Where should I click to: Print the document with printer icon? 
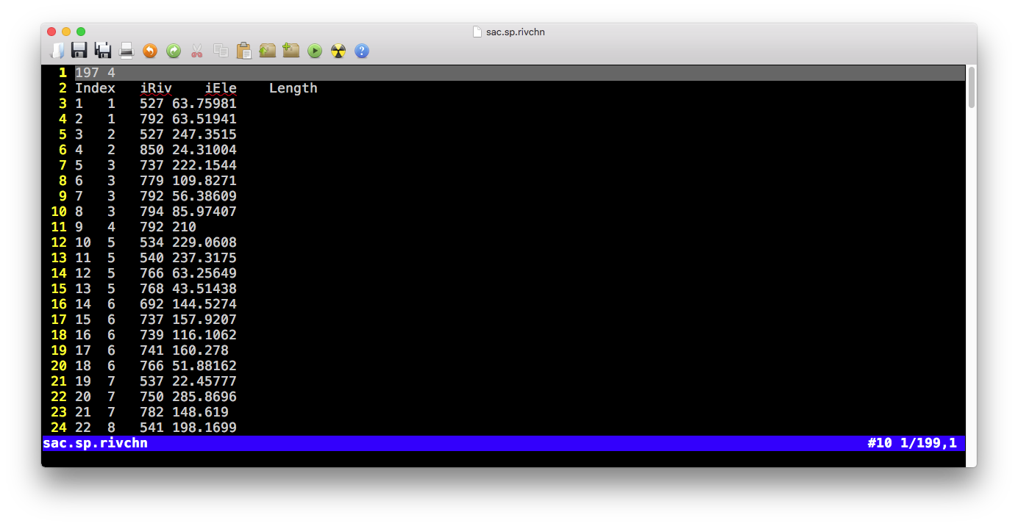coord(127,51)
